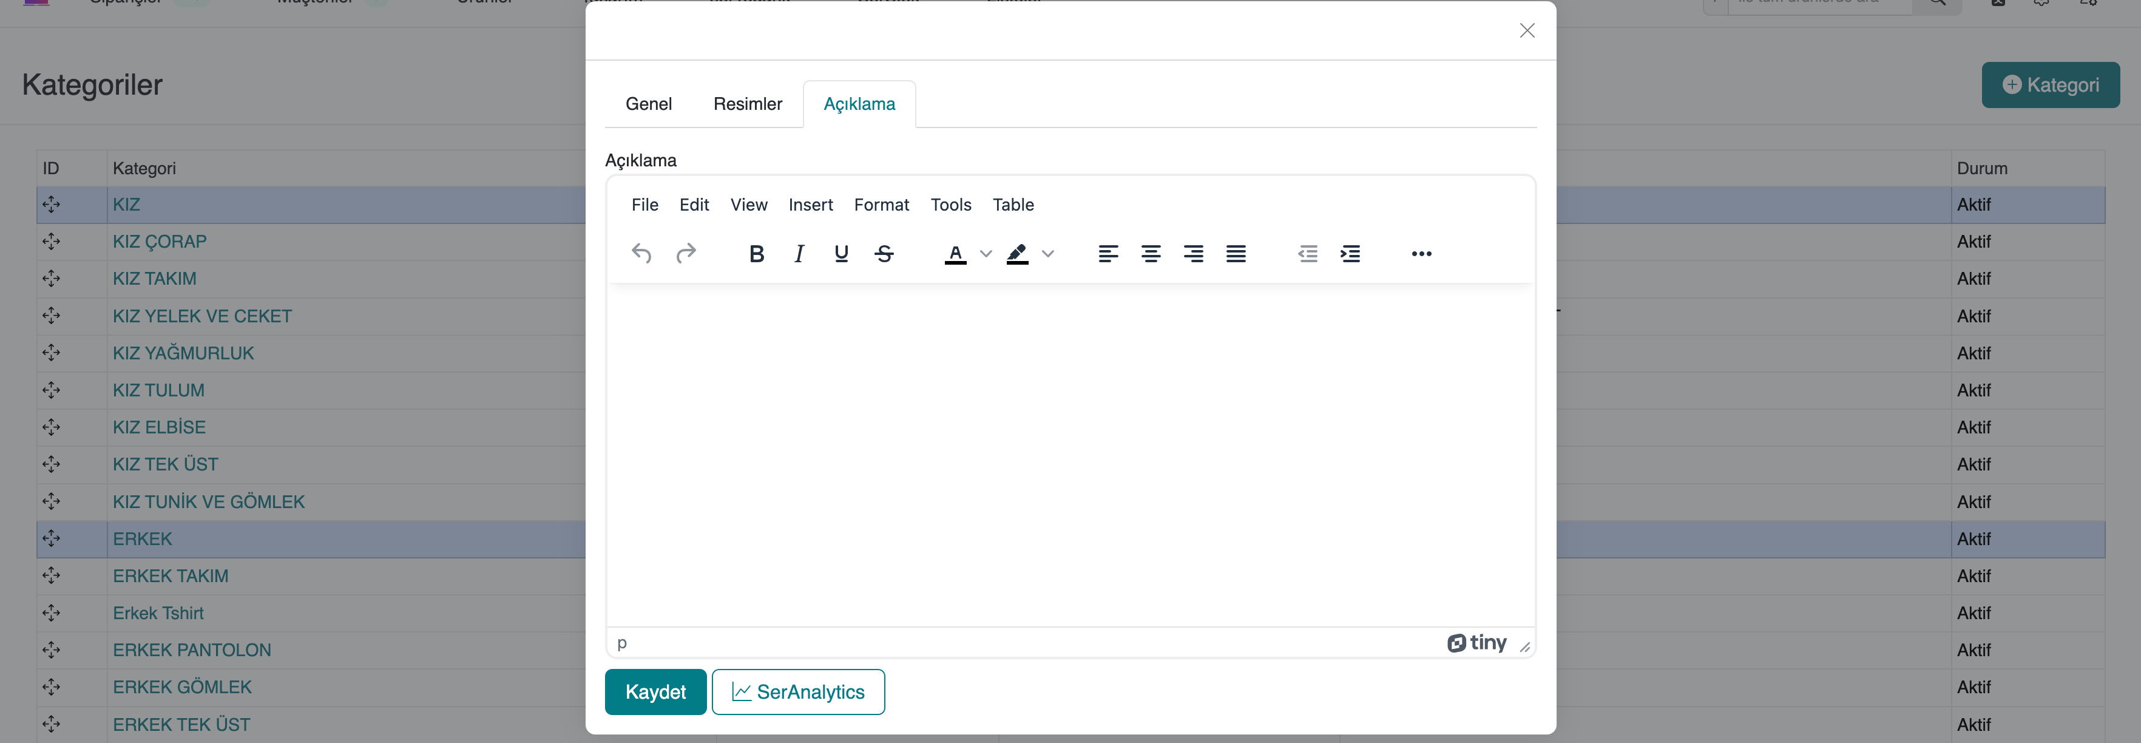Click the Kaydet button
Screen dimensions: 2141x743
click(655, 691)
